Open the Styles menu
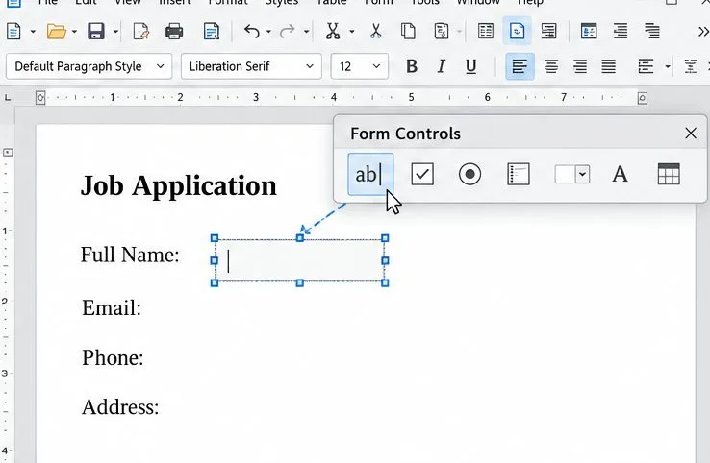Screen dimensions: 710x463 (x=282, y=3)
